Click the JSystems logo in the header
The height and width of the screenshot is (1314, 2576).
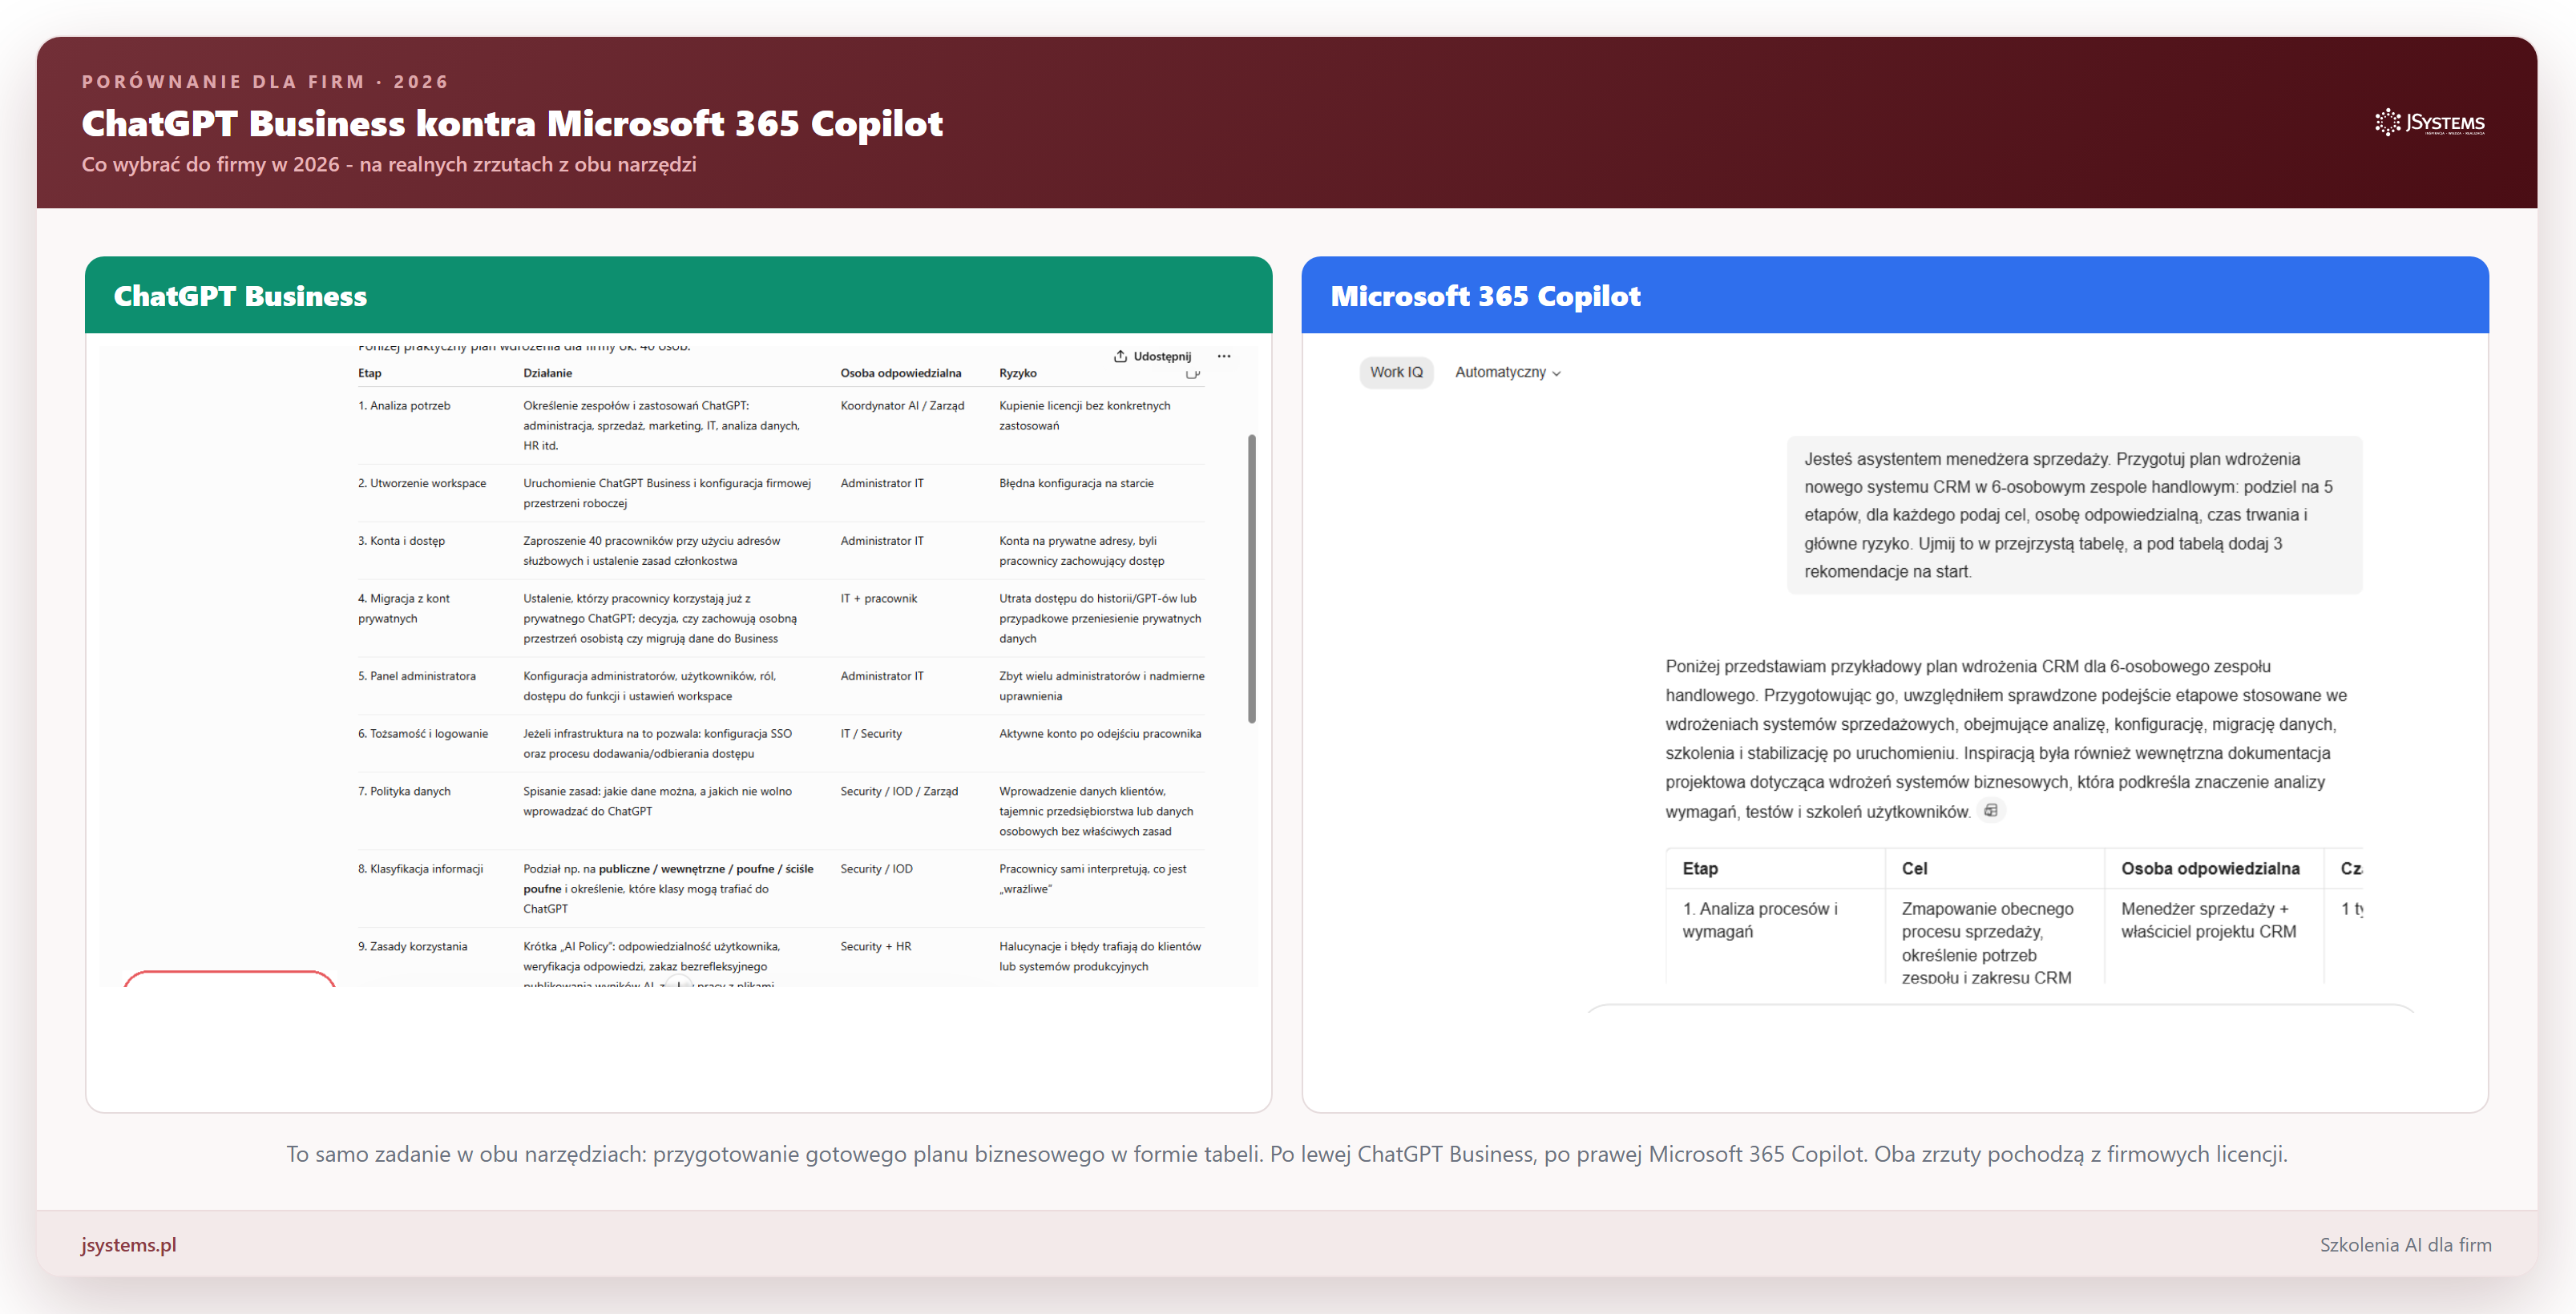(x=2430, y=123)
